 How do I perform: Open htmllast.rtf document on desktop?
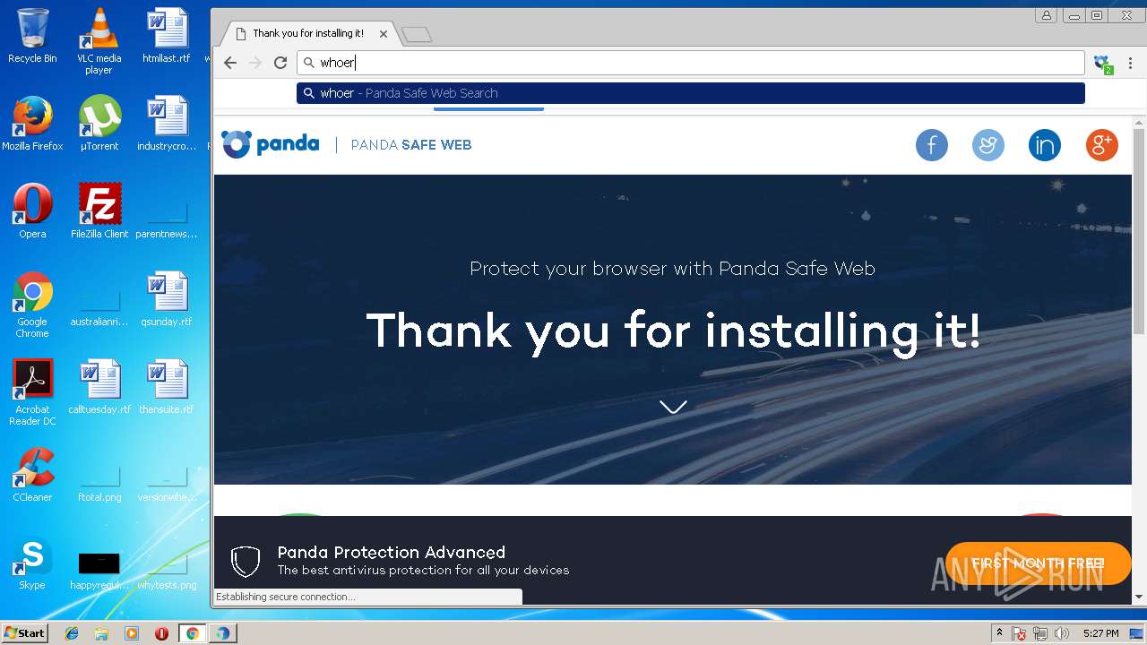coord(166,36)
